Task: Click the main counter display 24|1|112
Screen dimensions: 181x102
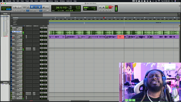Action: (x=61, y=8)
